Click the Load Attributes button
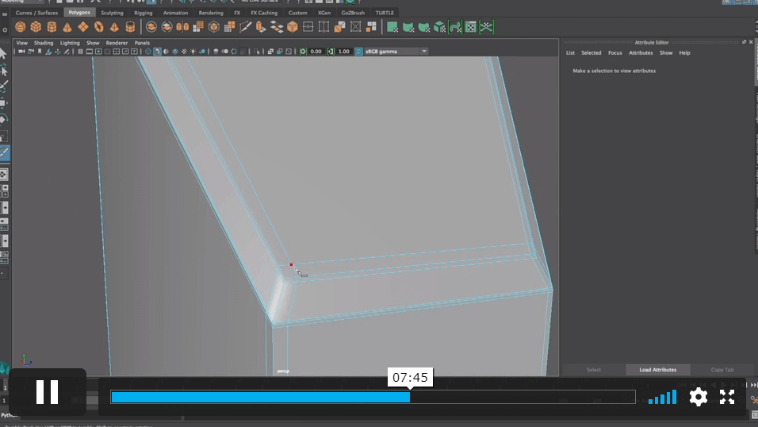The image size is (758, 427). (657, 370)
